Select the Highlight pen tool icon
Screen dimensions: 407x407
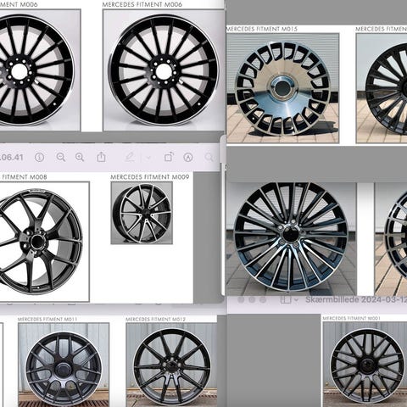click(130, 157)
